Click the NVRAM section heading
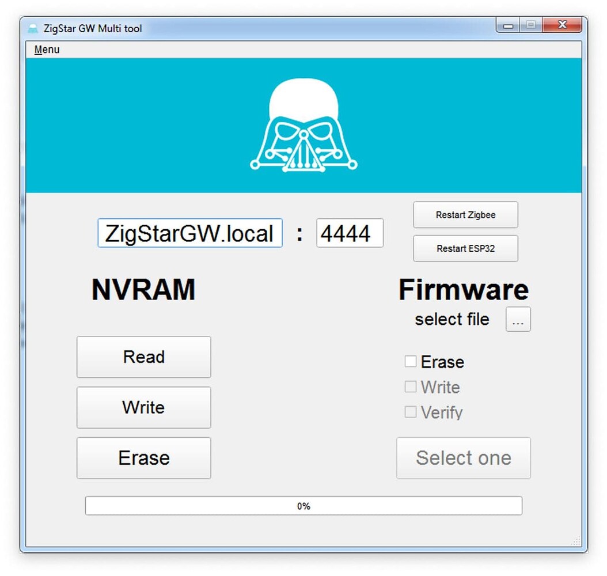The image size is (607, 576). pos(143,290)
